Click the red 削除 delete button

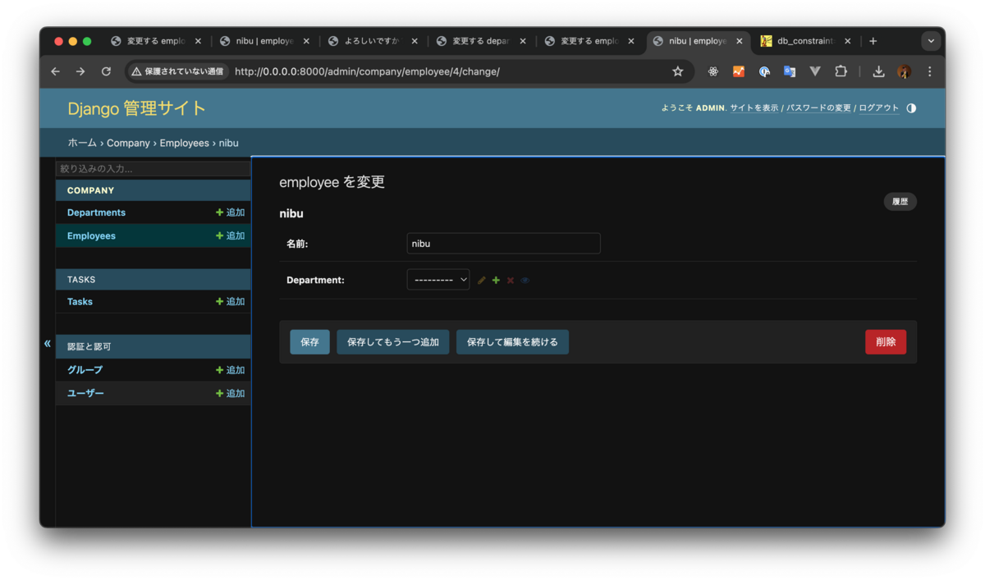tap(886, 341)
